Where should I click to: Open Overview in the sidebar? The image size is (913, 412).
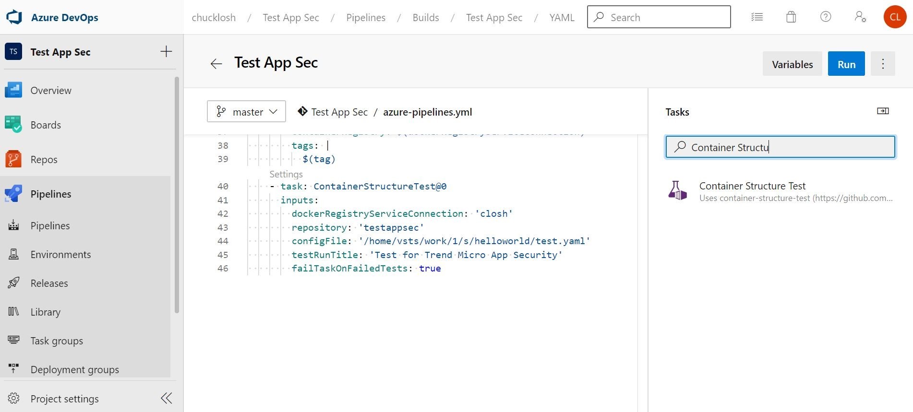coord(51,90)
